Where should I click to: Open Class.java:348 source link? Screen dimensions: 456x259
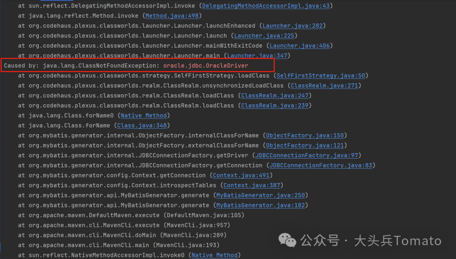[x=142, y=125]
